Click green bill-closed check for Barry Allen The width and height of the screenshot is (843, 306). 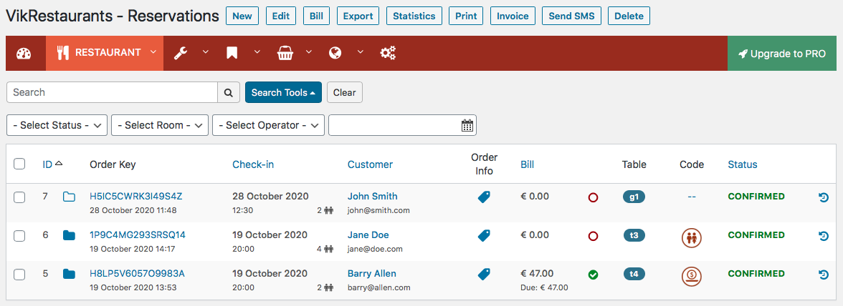coord(593,275)
